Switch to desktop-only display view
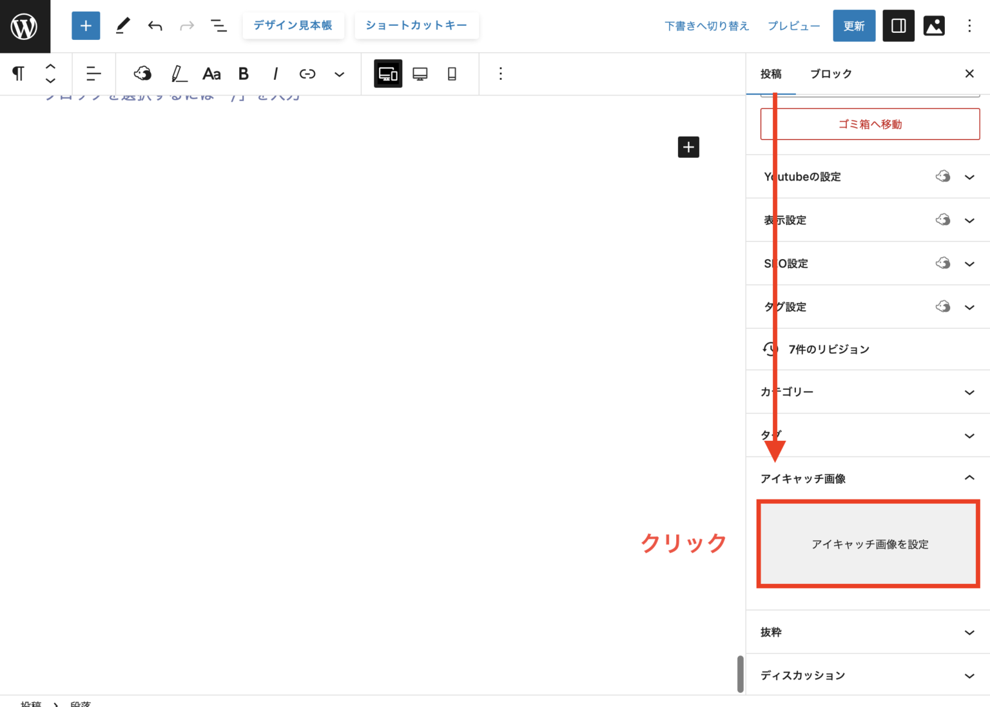This screenshot has height=707, width=990. [420, 74]
